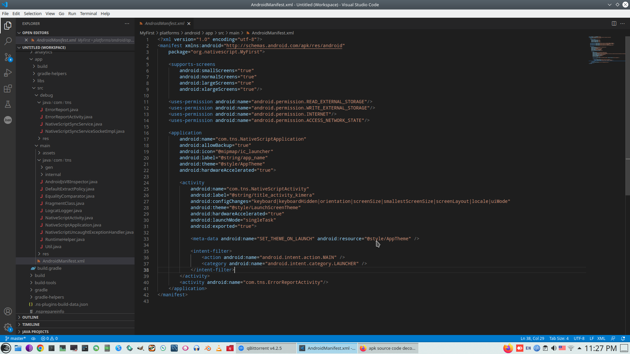Click the master* git branch indicator
This screenshot has height=354, width=630.
point(15,339)
